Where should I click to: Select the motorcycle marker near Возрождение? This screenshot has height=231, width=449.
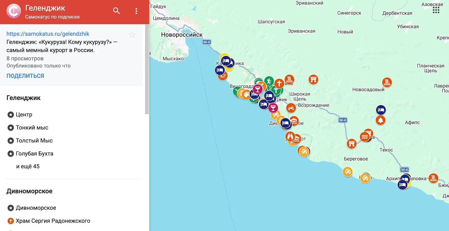click(291, 108)
